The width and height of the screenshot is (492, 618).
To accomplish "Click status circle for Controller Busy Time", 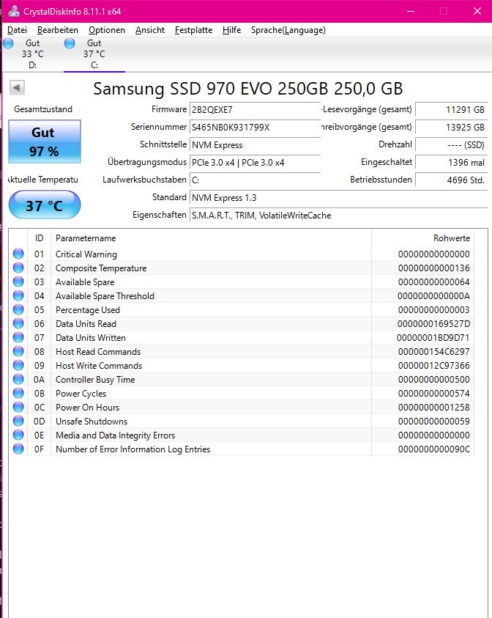I will [18, 379].
